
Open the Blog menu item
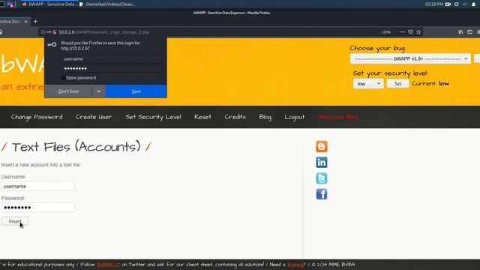pos(265,117)
